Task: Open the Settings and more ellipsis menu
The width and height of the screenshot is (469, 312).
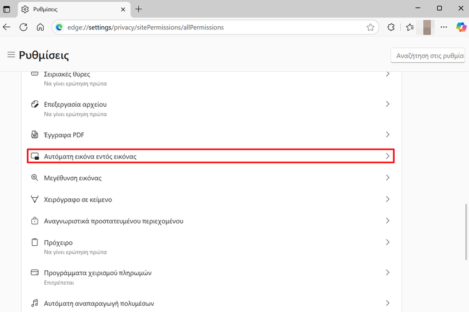Action: click(444, 27)
